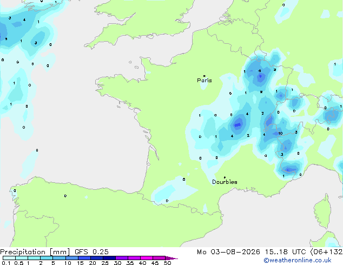Select the 0.1–0.5 mm legend swatch
343x265 pixels.
coord(9,258)
